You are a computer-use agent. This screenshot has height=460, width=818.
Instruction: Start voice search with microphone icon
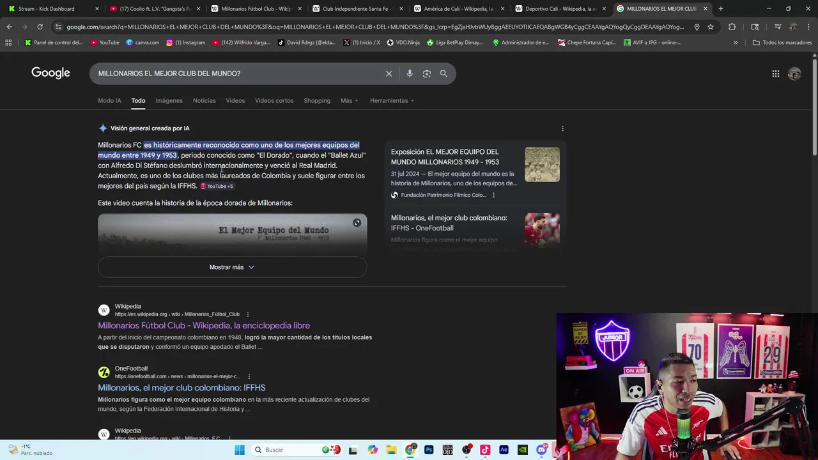point(410,73)
